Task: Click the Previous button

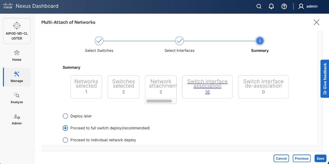Action: tap(302, 158)
